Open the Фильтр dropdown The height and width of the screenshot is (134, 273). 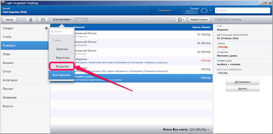click(x=81, y=20)
